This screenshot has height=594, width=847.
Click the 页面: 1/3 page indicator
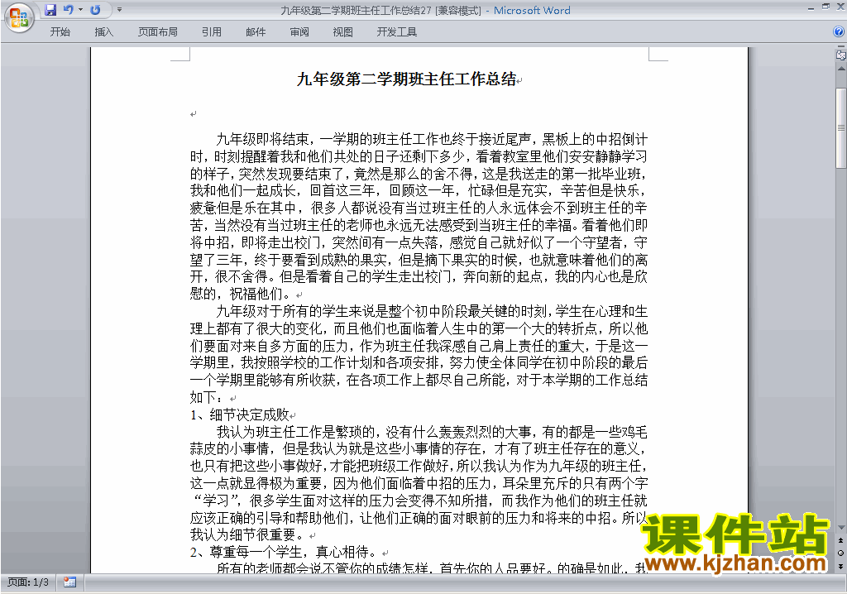[28, 582]
